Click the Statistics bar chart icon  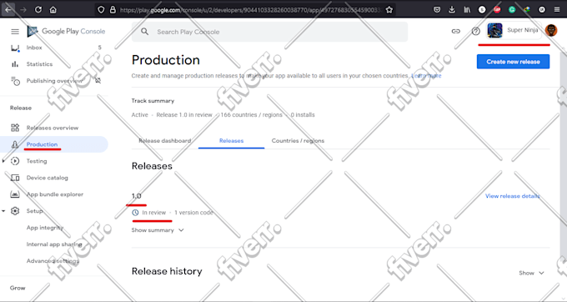[15, 64]
